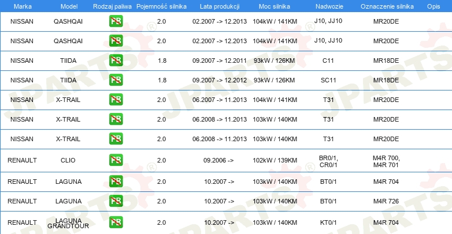Click the petrol fuel icon in the Renault CLIO row
This screenshot has height=234, width=452.
pos(116,160)
